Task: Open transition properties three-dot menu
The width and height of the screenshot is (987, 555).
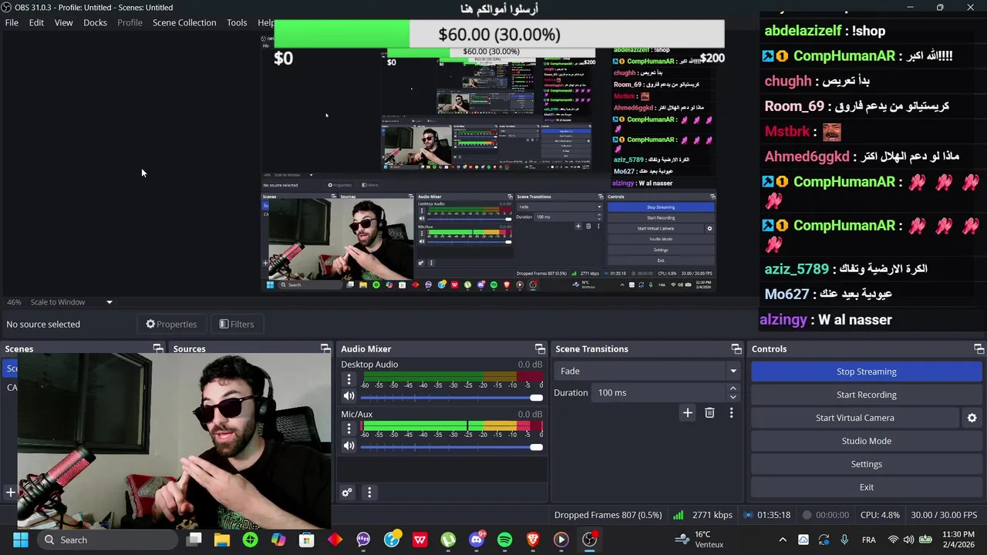Action: coord(731,413)
